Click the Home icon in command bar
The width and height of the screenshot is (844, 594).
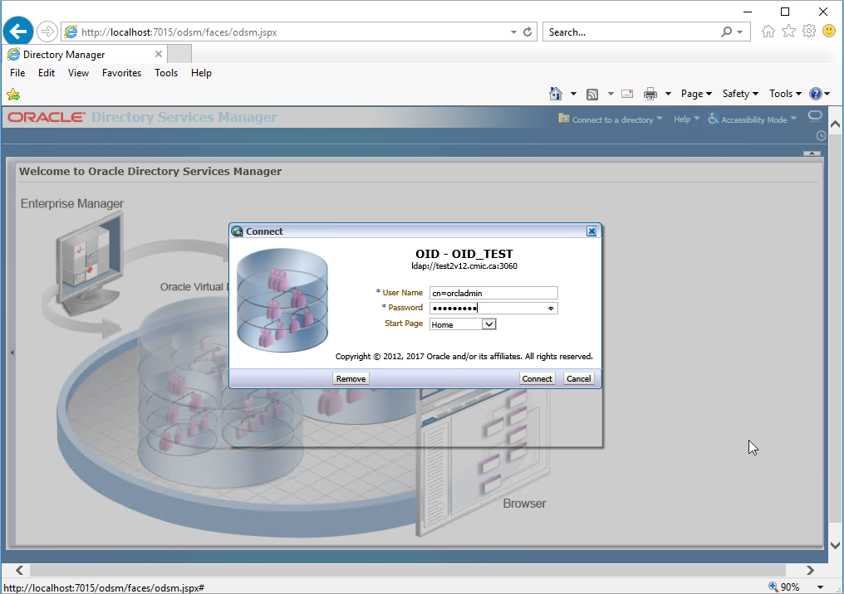556,94
